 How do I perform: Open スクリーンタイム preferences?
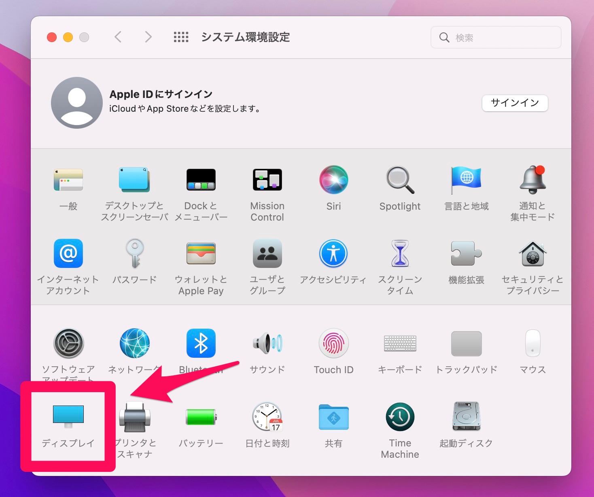400,253
